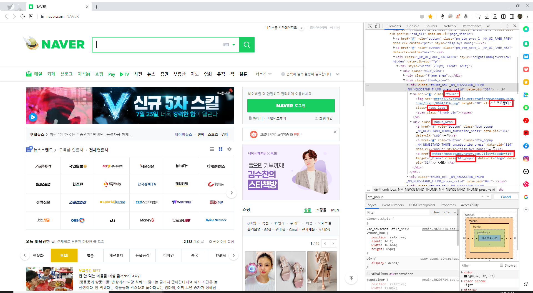533x293 pixels.
Task: Click the green search magnifier button
Action: (247, 45)
